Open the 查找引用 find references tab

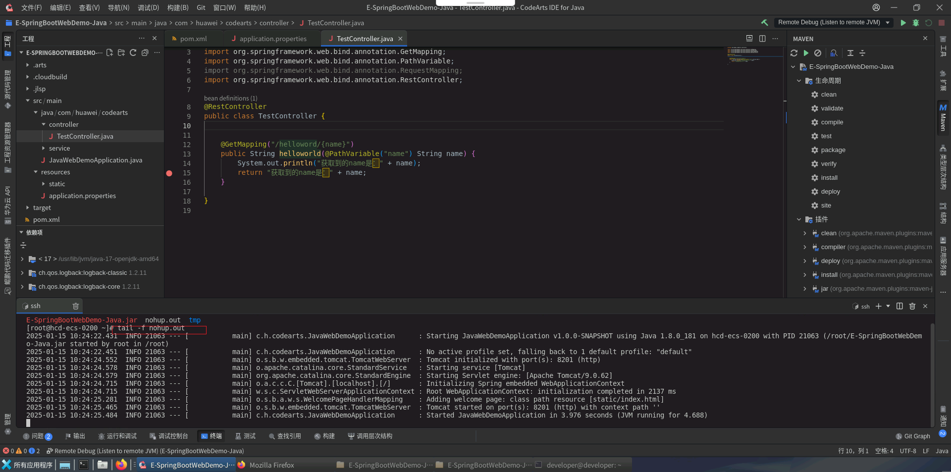285,436
